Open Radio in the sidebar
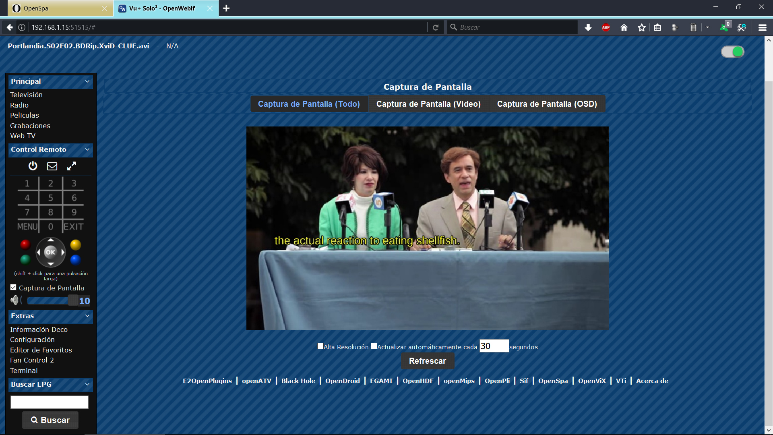 click(x=19, y=105)
